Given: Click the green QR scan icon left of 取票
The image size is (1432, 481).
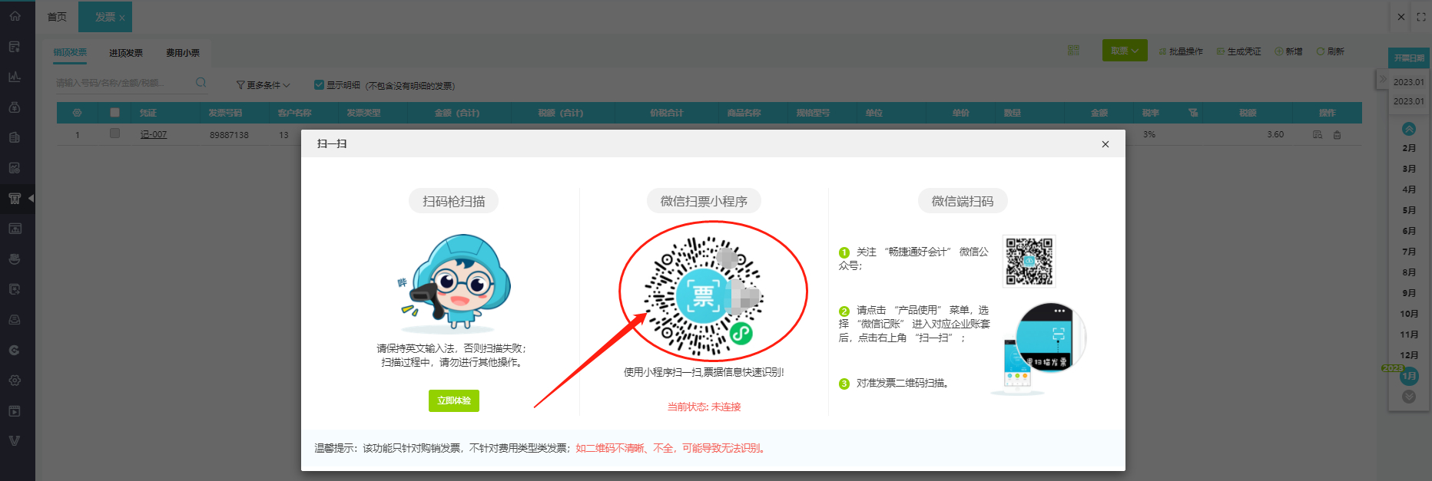Looking at the screenshot, I should (1073, 51).
